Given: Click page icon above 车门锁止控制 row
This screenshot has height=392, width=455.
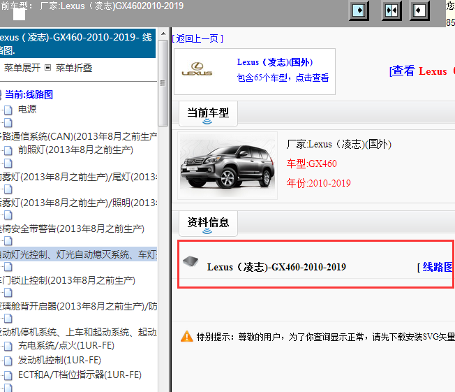Looking at the screenshot, I should 8,267.
